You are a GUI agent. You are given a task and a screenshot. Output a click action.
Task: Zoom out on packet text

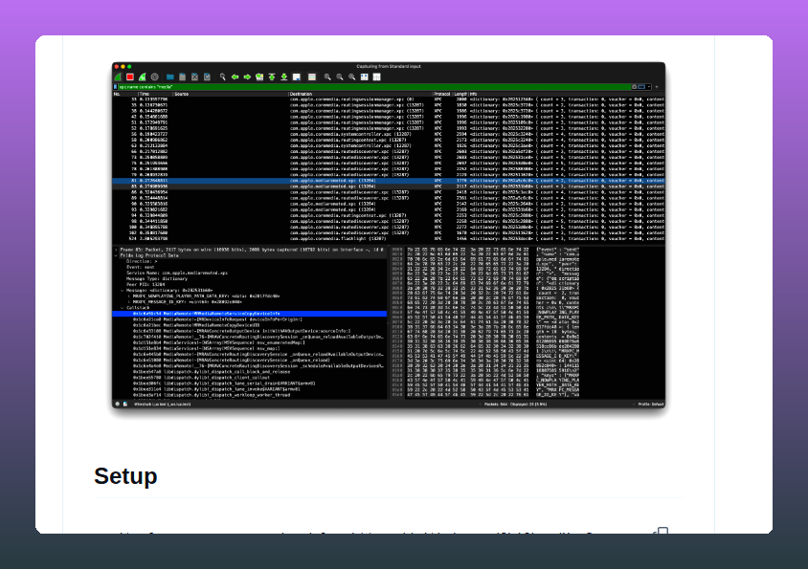point(340,77)
